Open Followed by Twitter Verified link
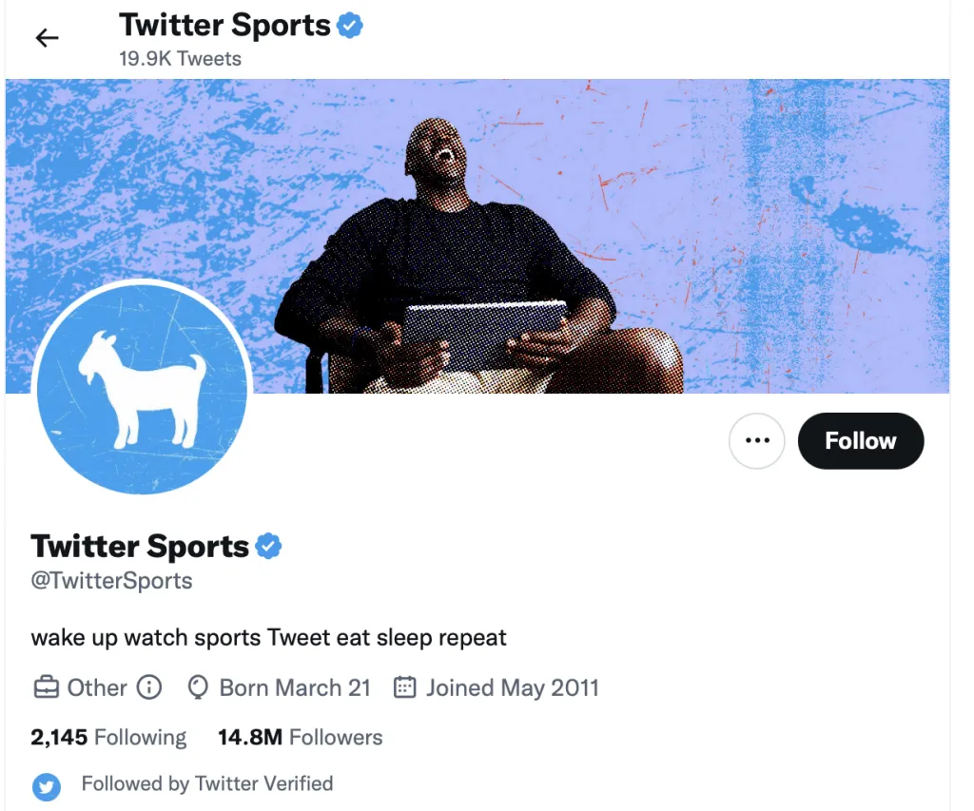Image resolution: width=974 pixels, height=811 pixels. [207, 783]
